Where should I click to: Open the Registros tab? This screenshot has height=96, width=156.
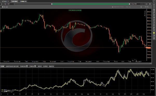[51, 66]
